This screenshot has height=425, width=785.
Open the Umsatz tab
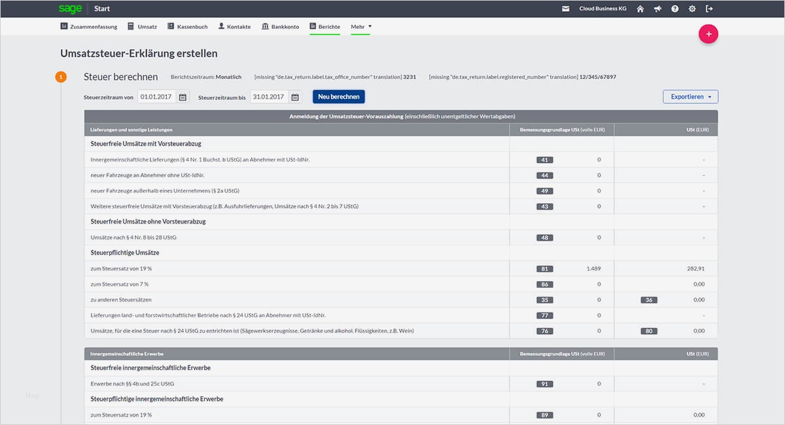point(142,27)
